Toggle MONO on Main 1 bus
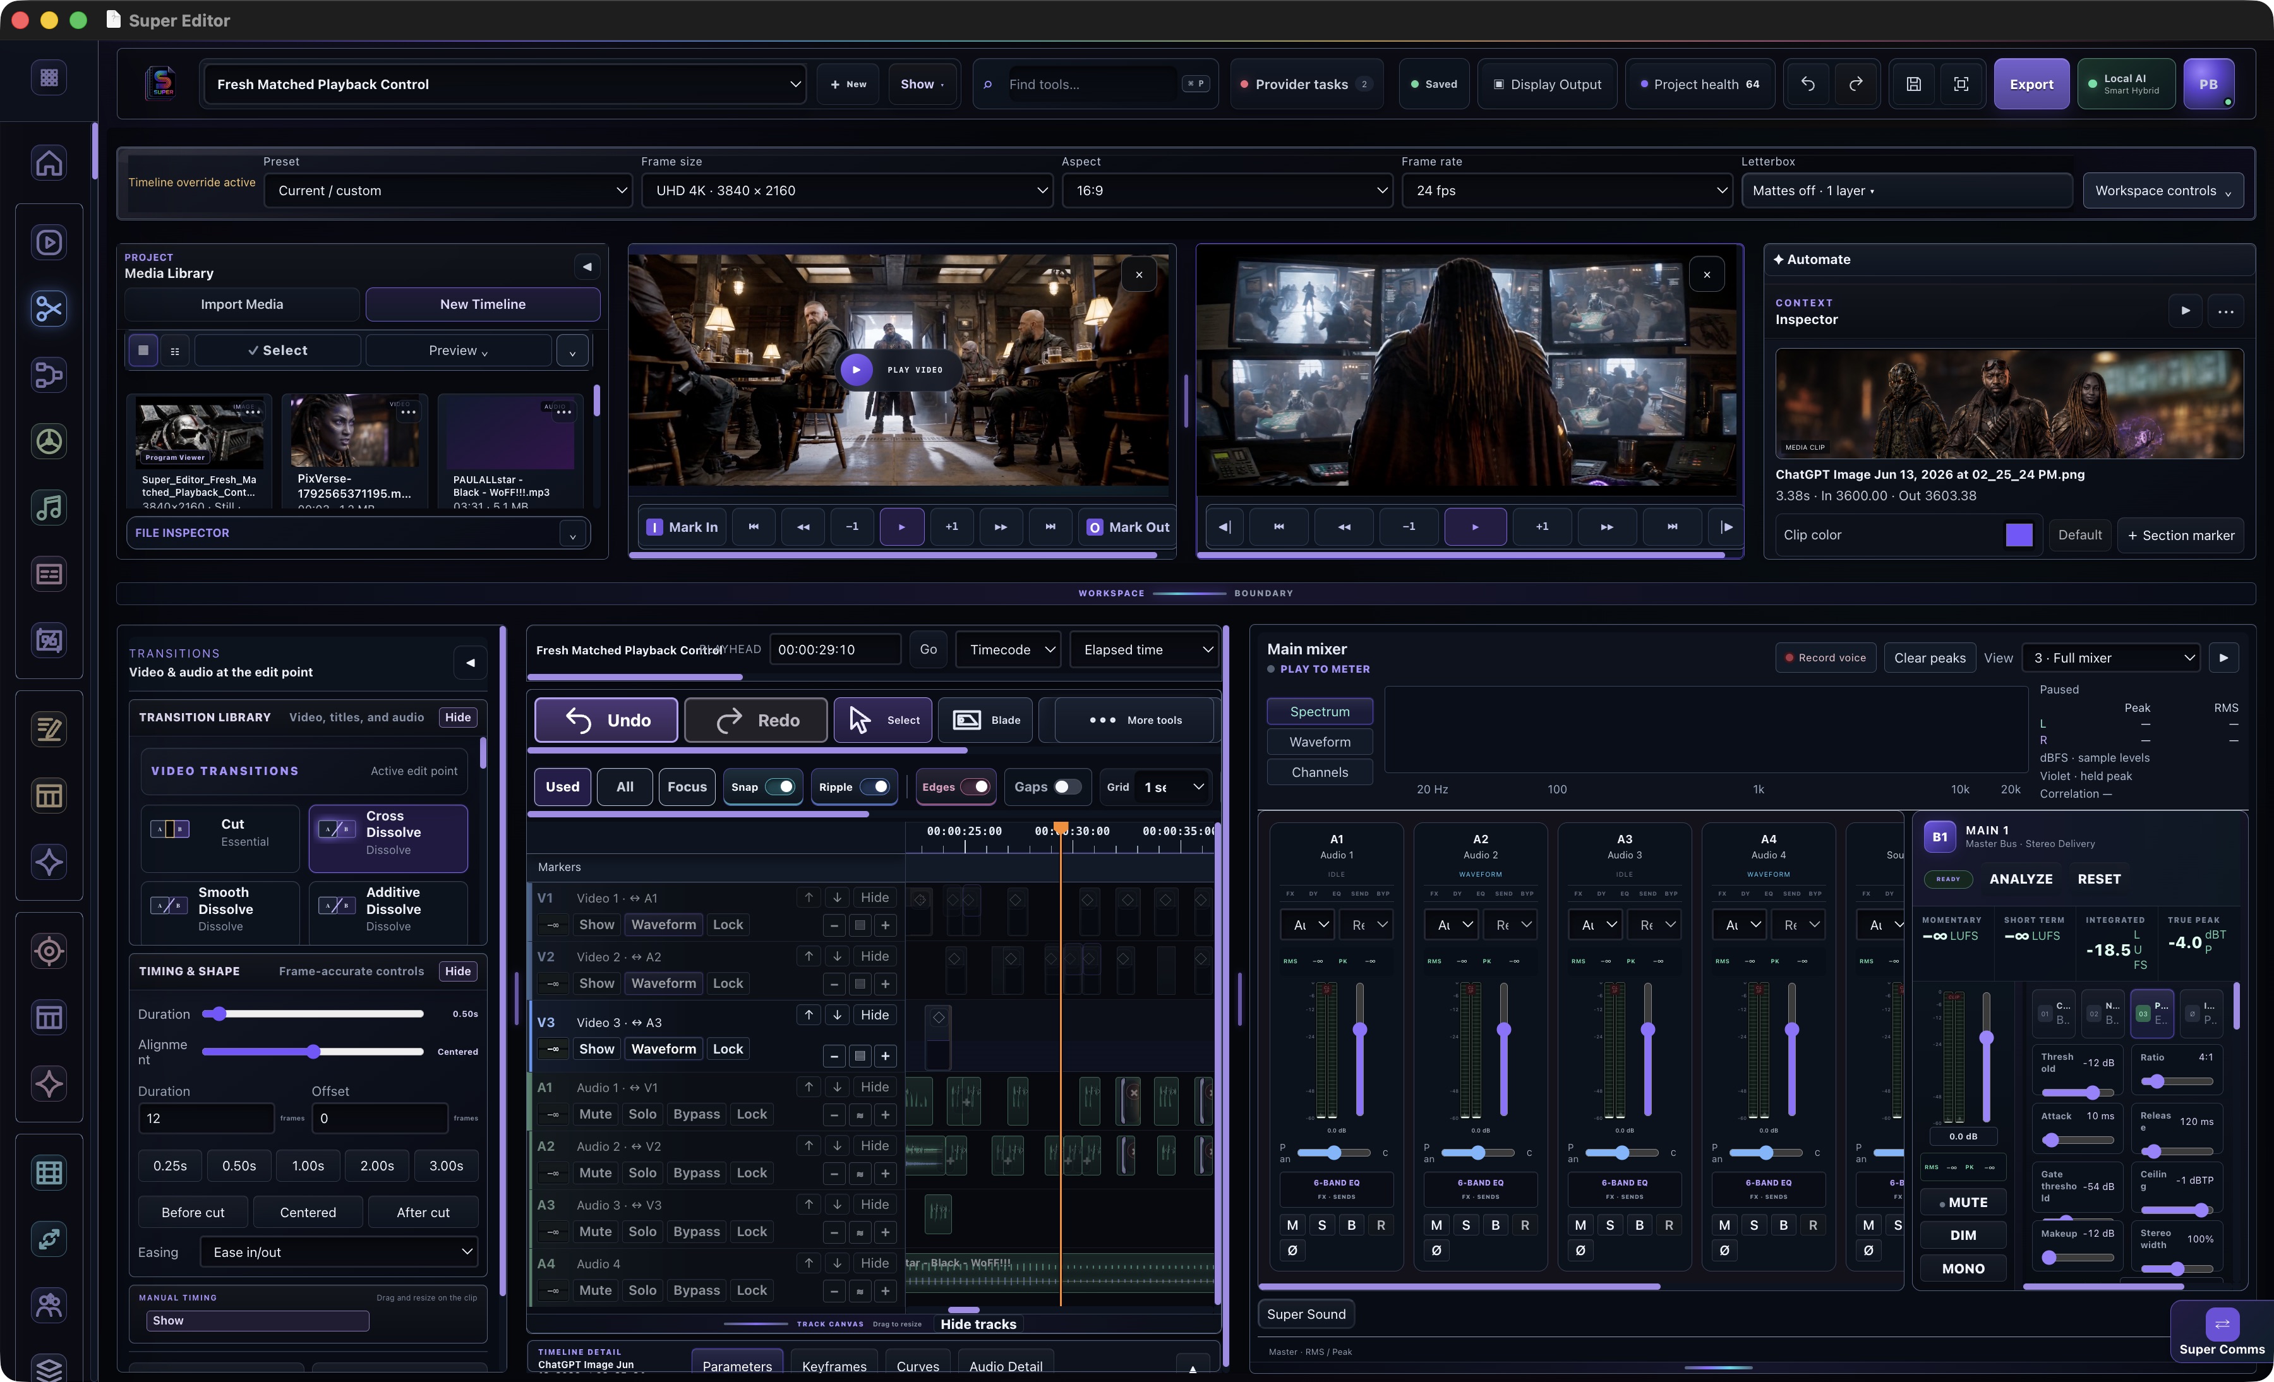The height and width of the screenshot is (1382, 2274). click(1963, 1268)
